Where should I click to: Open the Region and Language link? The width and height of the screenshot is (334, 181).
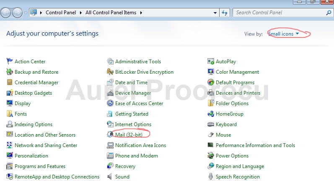(x=240, y=166)
